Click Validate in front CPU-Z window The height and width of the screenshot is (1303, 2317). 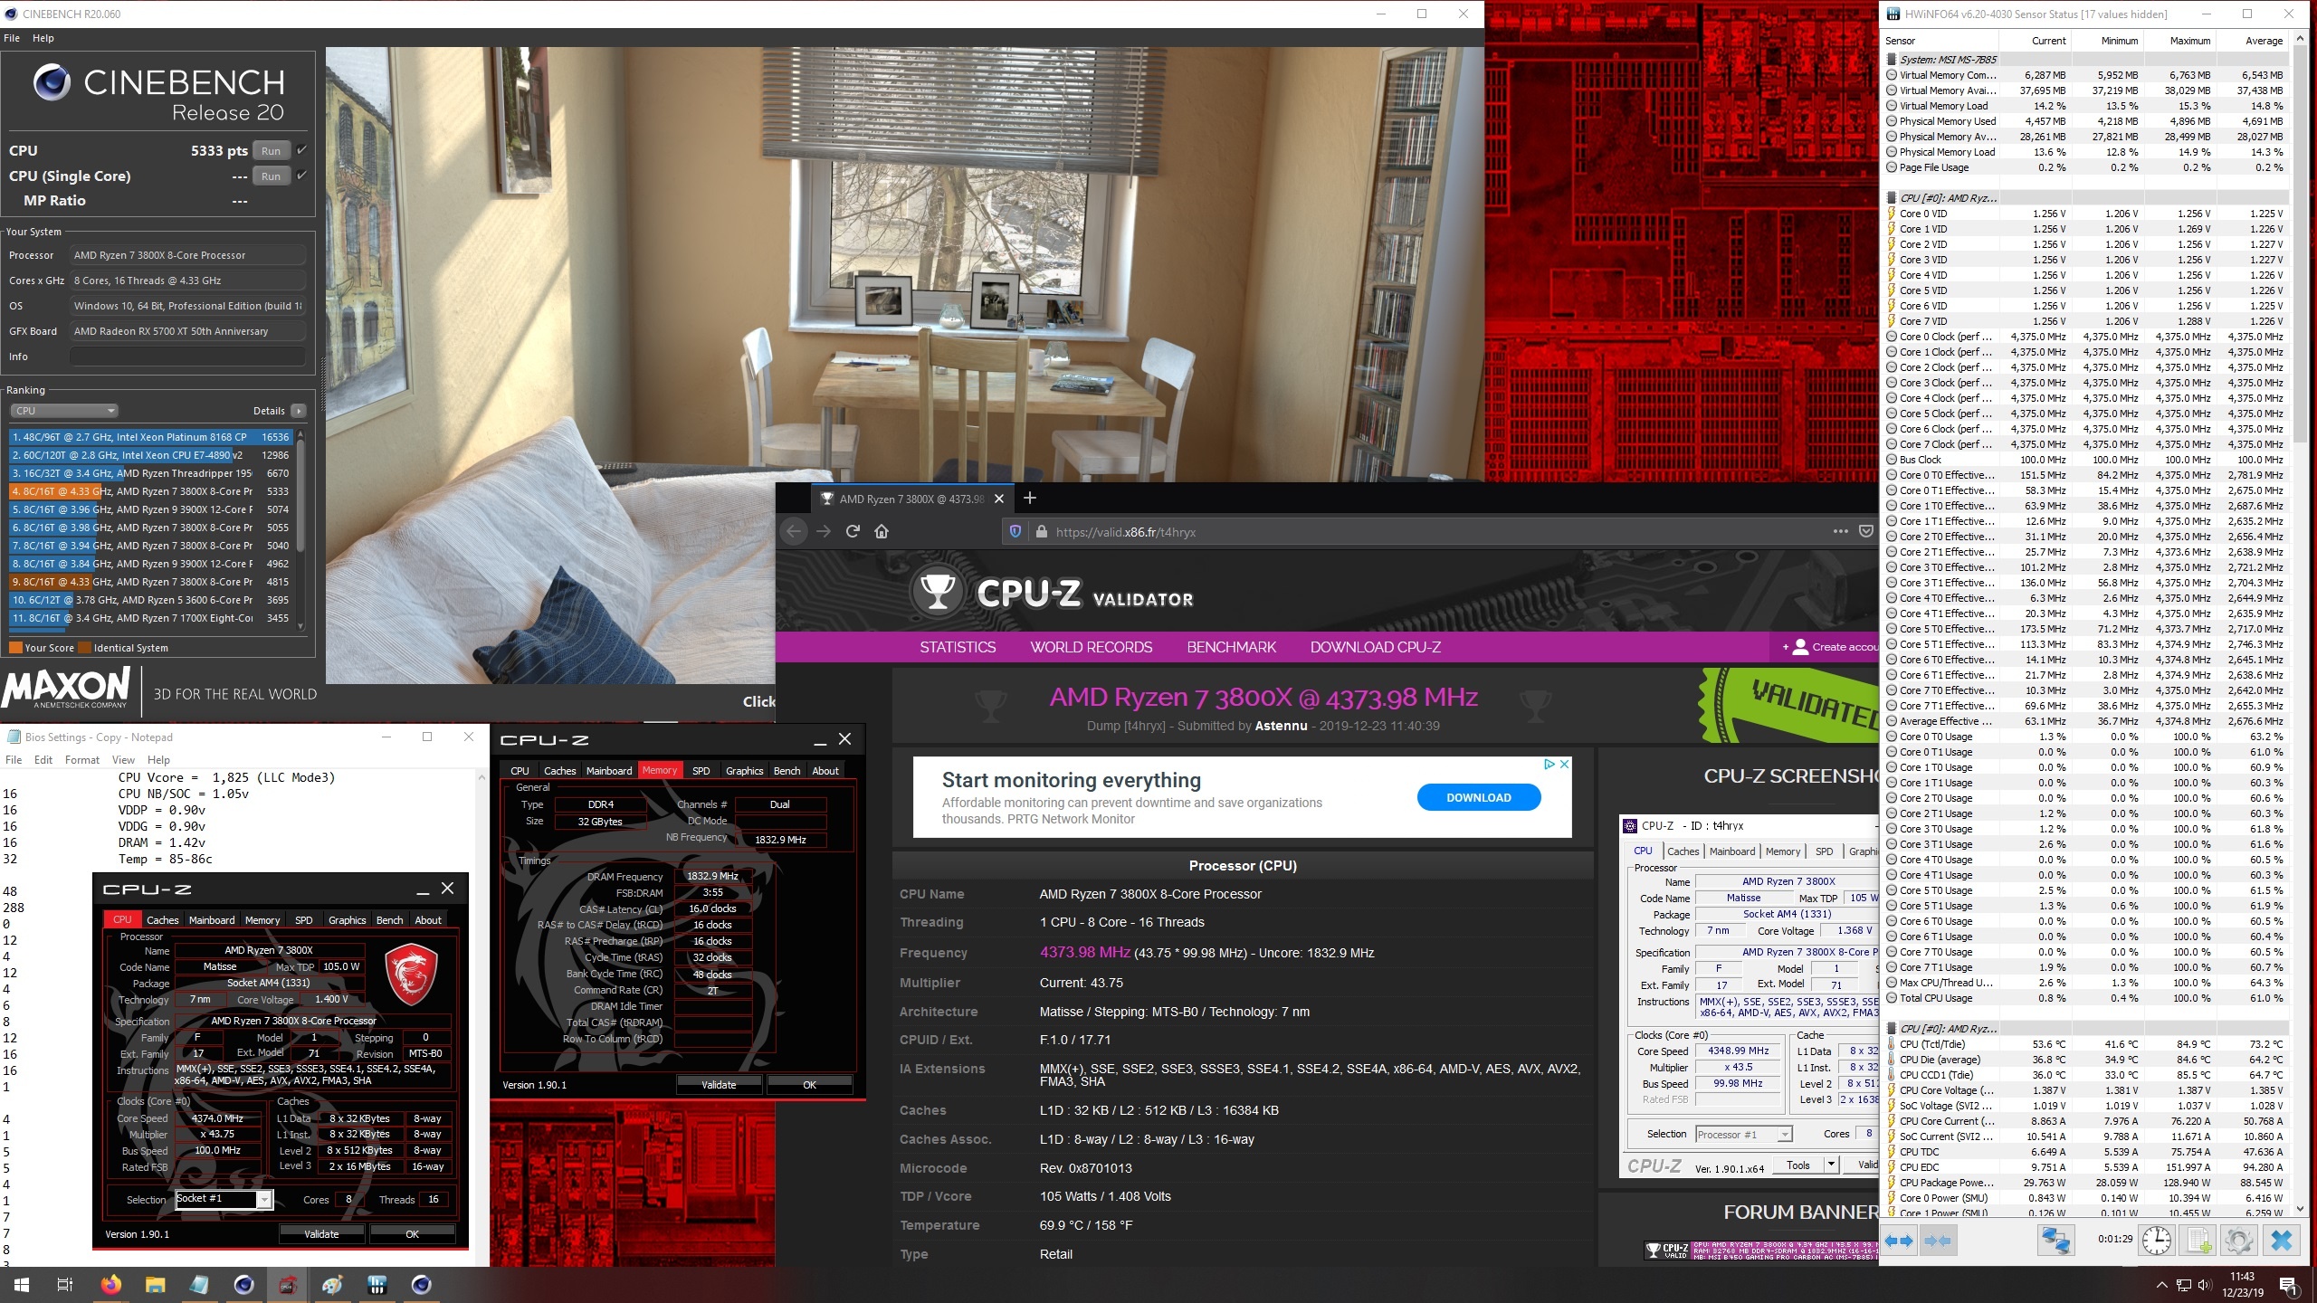[321, 1234]
